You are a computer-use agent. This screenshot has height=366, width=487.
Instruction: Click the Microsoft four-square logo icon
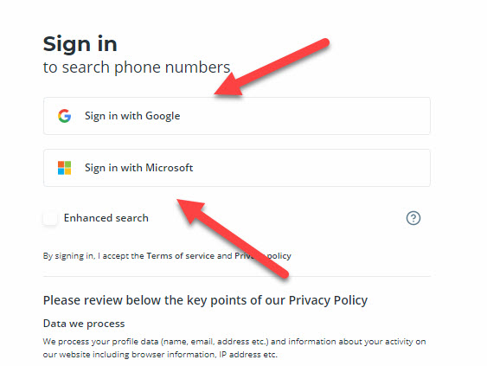64,168
